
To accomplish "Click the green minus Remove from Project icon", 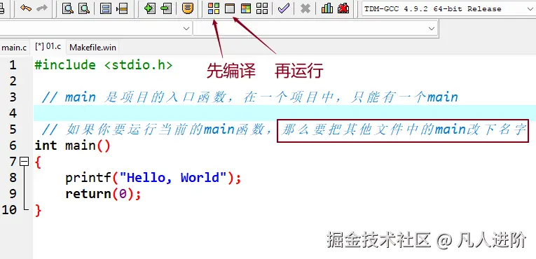I will pos(166,8).
